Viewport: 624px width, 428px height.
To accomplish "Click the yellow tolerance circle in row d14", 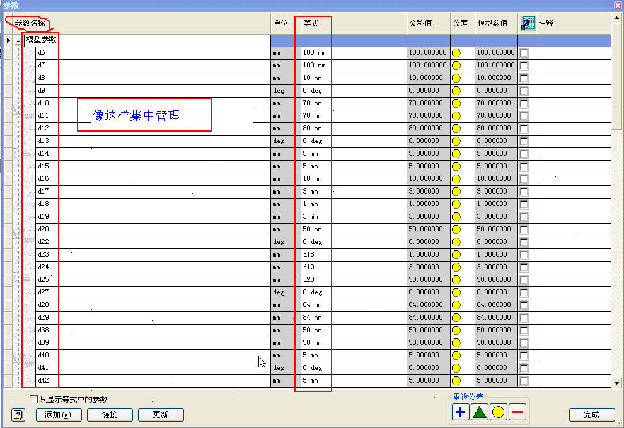I will (456, 154).
